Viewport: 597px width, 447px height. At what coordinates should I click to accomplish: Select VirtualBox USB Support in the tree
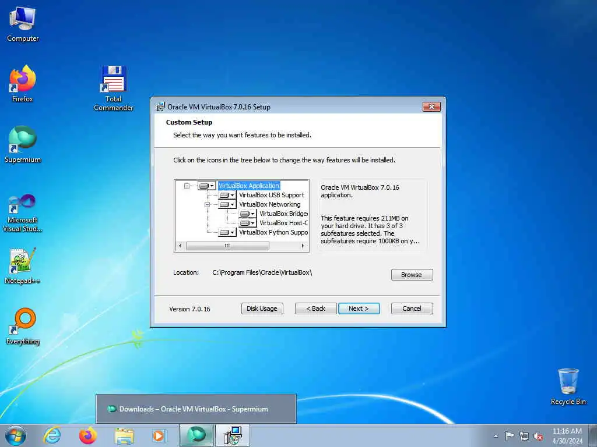[272, 195]
